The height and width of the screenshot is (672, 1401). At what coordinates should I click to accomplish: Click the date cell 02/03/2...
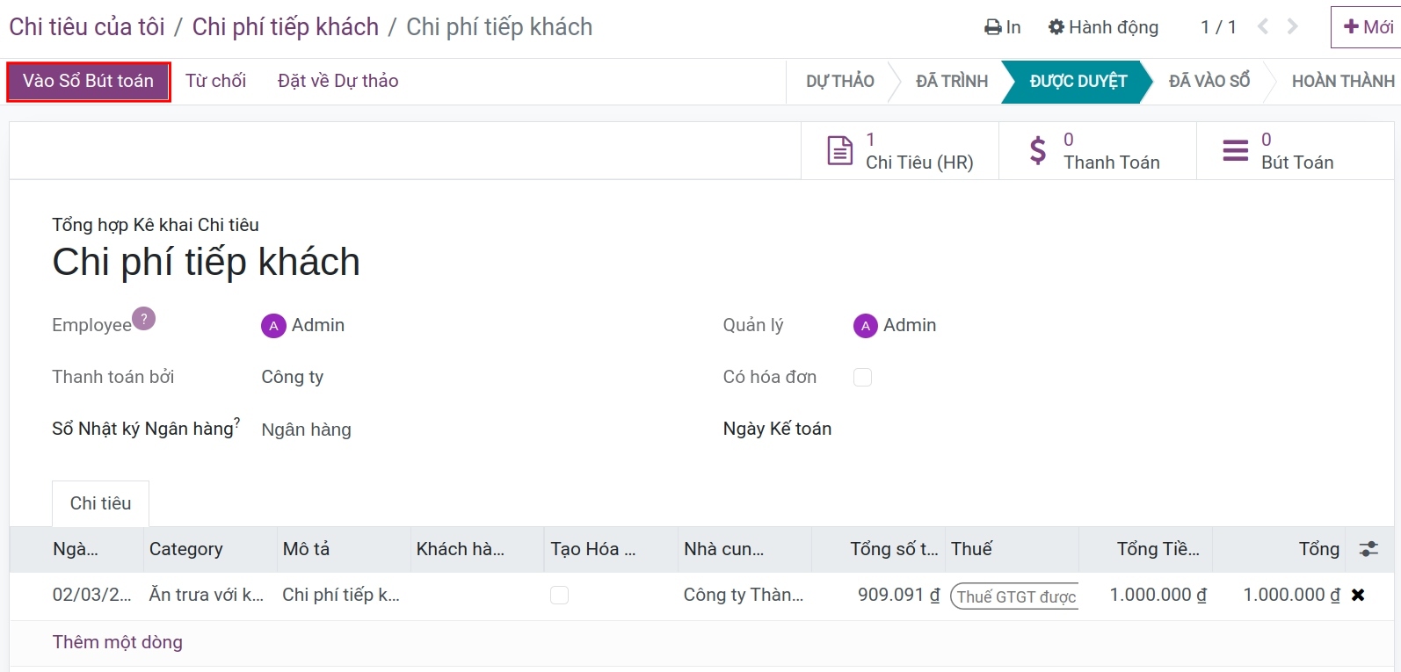tap(91, 595)
